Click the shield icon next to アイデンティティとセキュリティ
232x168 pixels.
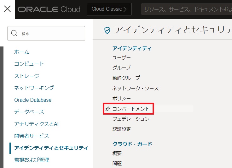[x=107, y=30]
